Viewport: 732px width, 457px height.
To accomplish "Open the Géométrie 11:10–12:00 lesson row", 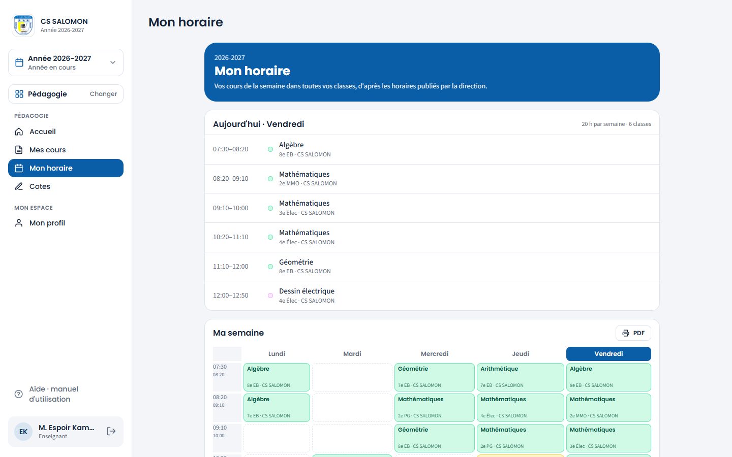I will click(x=432, y=267).
